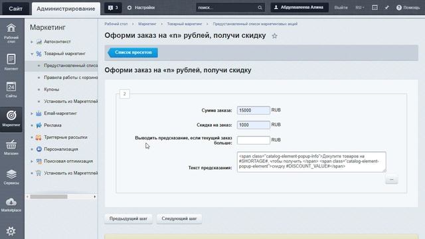Select Правила работы с корзиной item
Screen dimensions: 425x239
(x=71, y=78)
